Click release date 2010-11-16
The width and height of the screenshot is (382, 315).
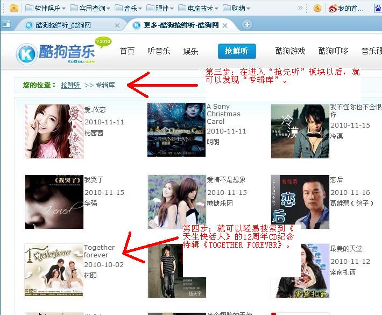[350, 193]
